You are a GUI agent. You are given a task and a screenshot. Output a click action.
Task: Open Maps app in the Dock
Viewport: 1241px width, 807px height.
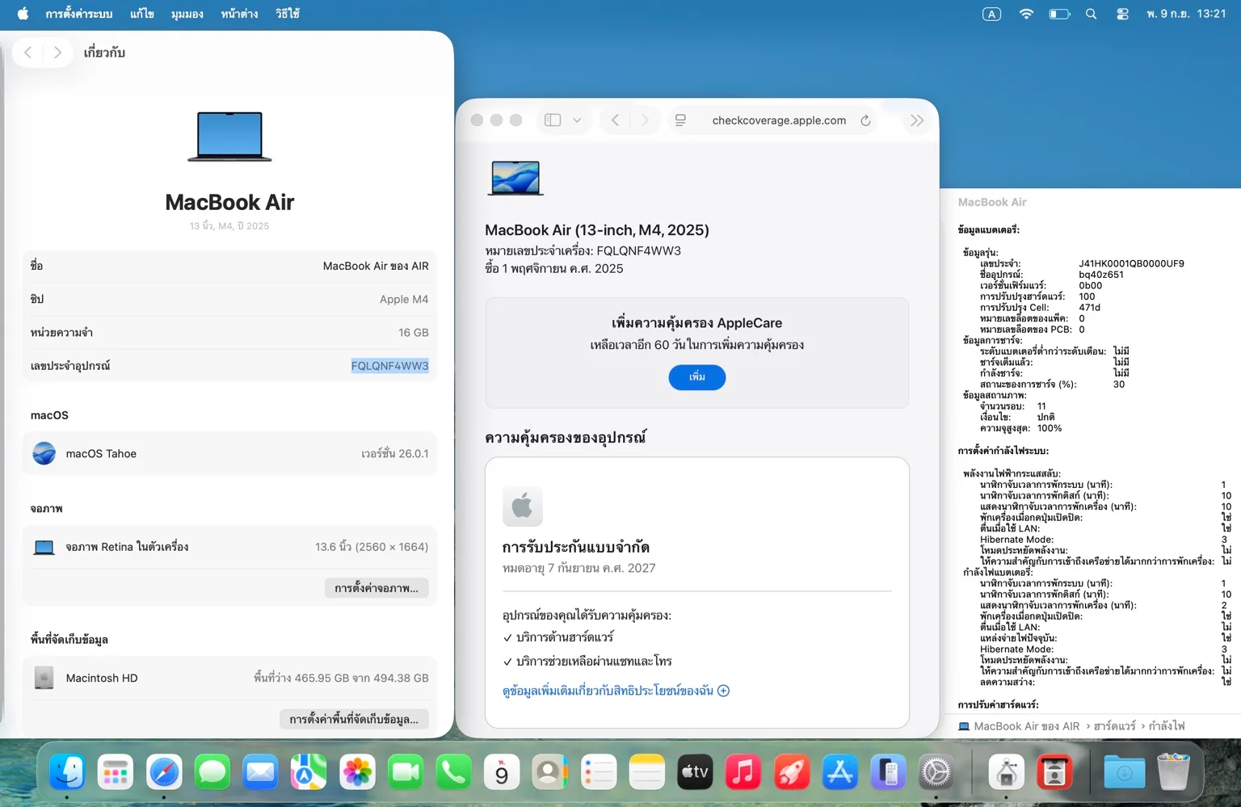pyautogui.click(x=309, y=773)
